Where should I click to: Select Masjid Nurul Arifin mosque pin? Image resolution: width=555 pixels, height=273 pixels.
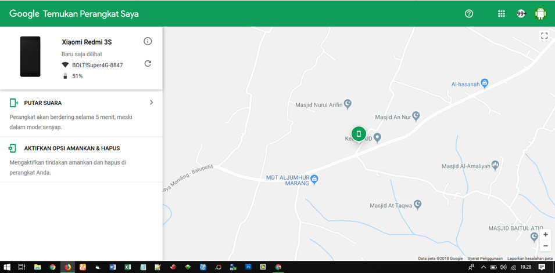[x=348, y=104]
